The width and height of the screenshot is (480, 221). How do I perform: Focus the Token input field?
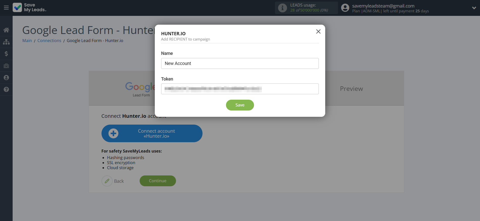pos(240,89)
